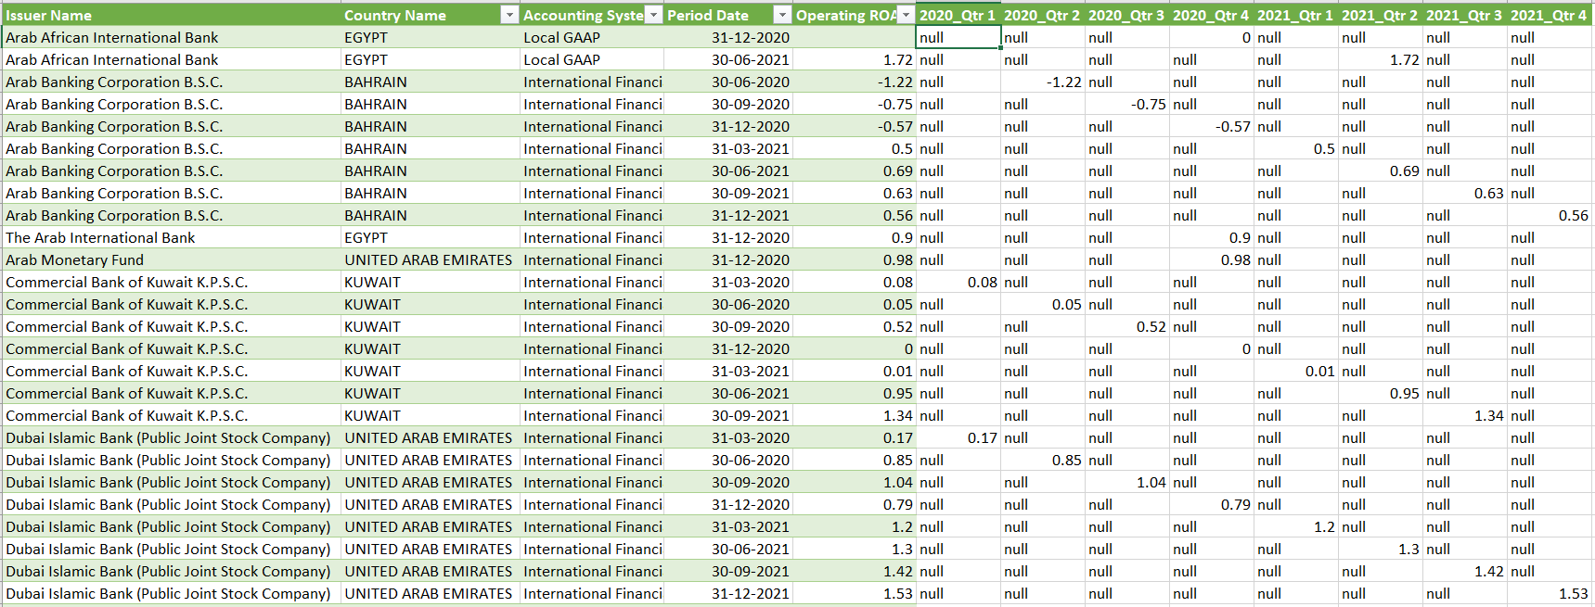1595x607 pixels.
Task: Click 1.34 in the 2021_Qtr 3 column
Action: (x=1465, y=415)
